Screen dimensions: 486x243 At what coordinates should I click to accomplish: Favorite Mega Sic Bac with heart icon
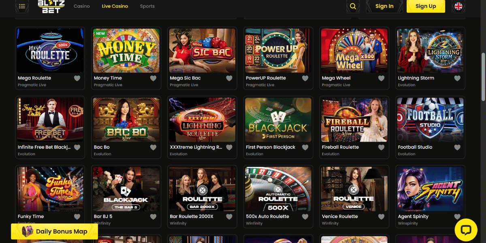click(x=229, y=78)
